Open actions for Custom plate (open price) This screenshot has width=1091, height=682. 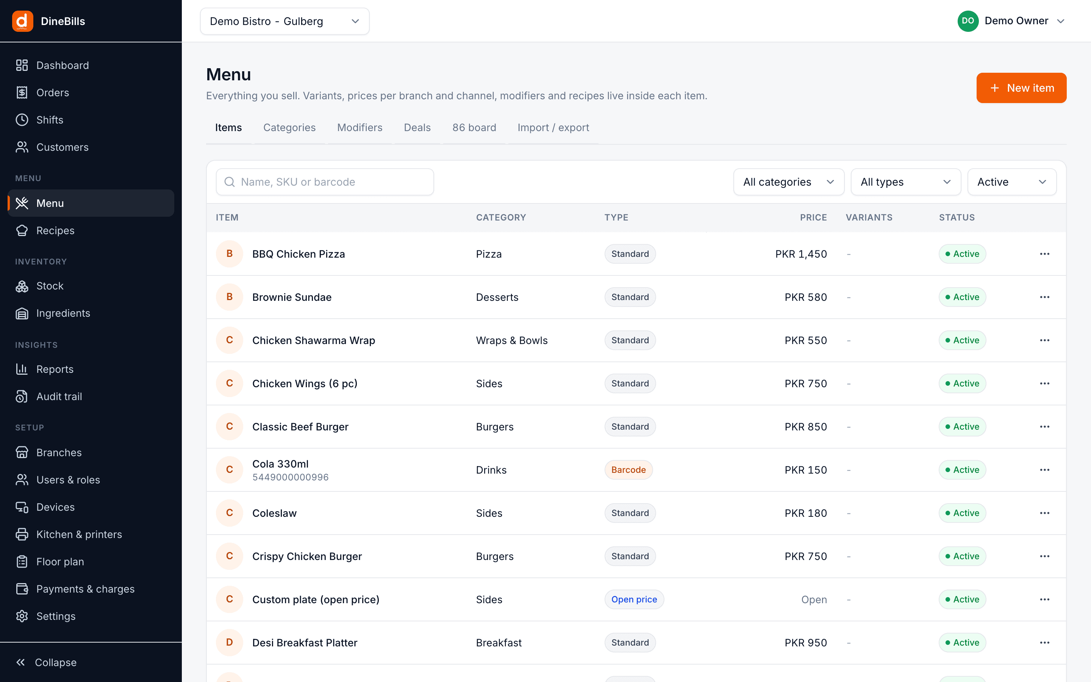[1044, 599]
